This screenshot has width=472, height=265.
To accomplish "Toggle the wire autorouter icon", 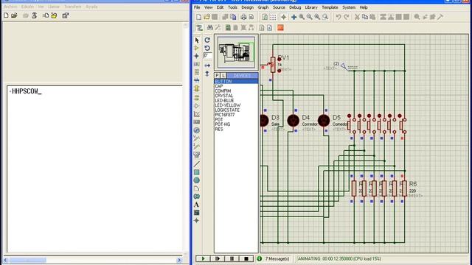I will pos(199,28).
